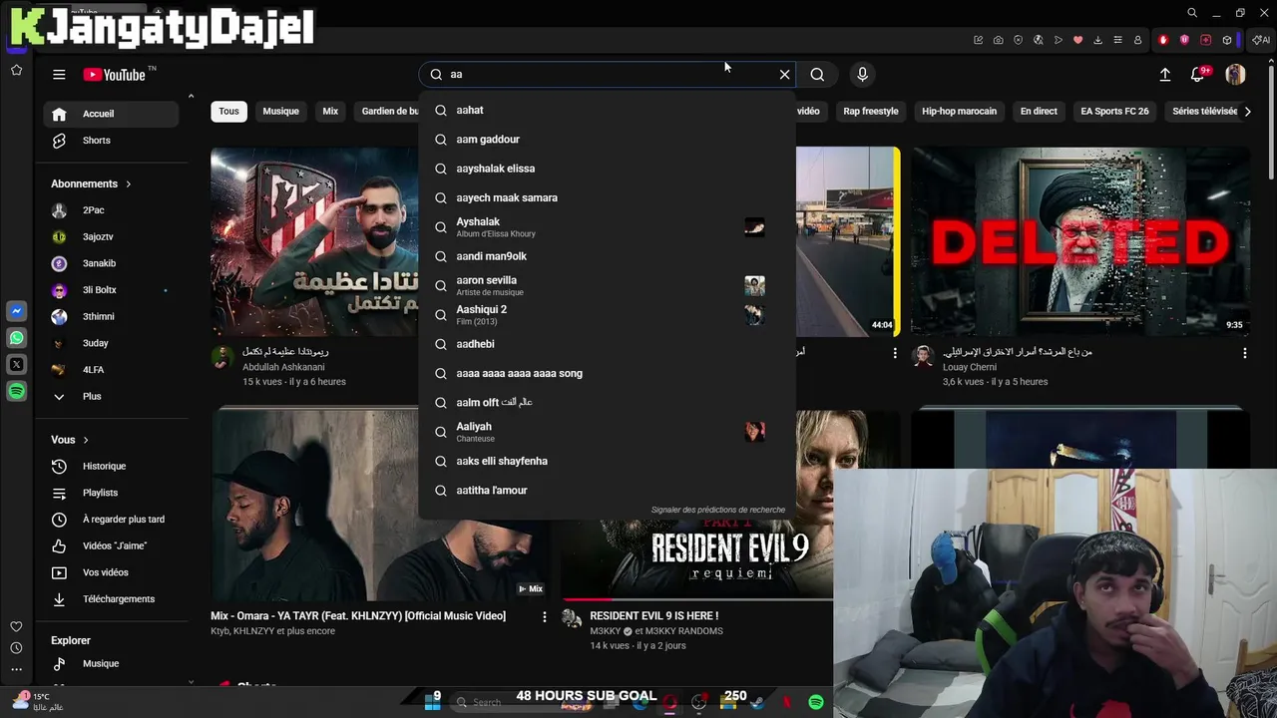Open the YouTube hamburger guide menu
This screenshot has width=1277, height=718.
[x=59, y=75]
